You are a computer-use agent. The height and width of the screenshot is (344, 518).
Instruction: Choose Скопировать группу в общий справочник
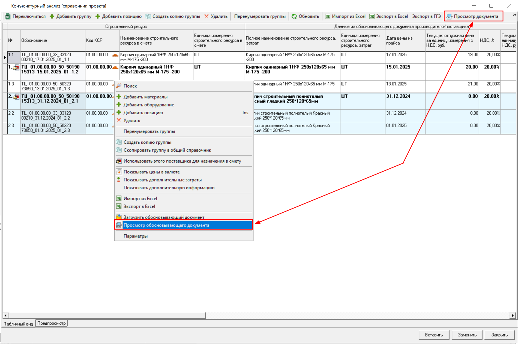(x=183, y=150)
